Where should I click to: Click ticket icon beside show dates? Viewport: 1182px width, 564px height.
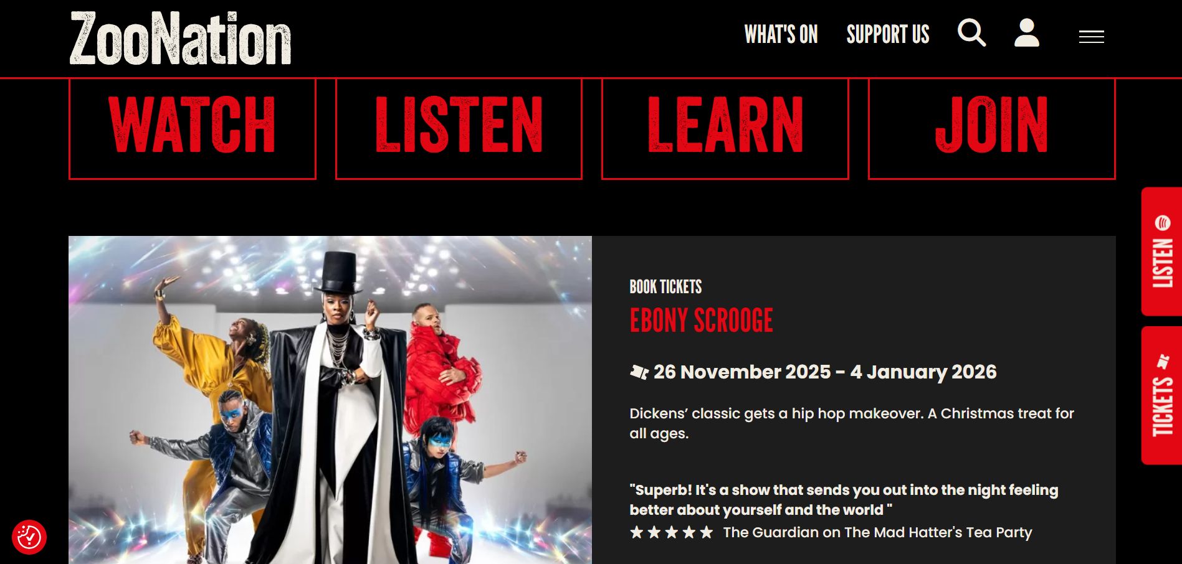pos(639,372)
